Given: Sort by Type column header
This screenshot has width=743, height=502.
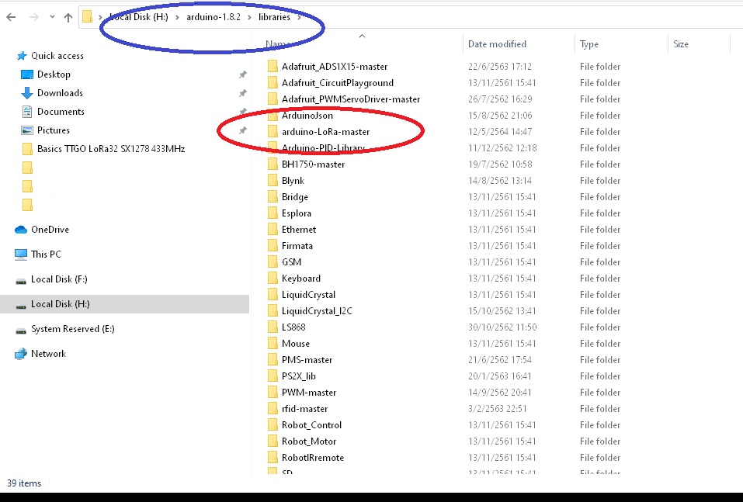Looking at the screenshot, I should pyautogui.click(x=589, y=44).
